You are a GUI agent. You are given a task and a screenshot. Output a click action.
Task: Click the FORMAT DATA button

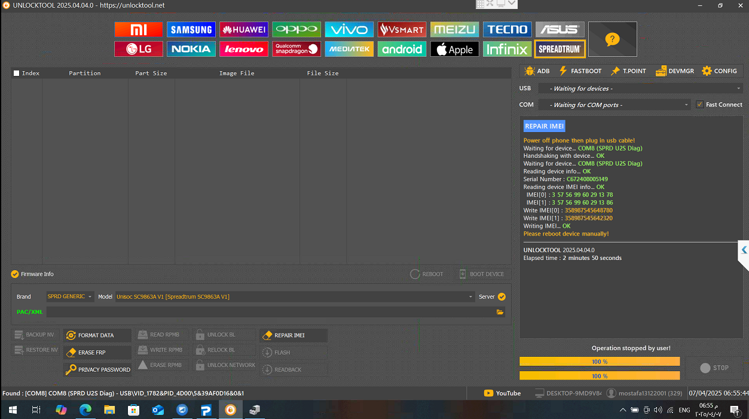click(x=97, y=335)
